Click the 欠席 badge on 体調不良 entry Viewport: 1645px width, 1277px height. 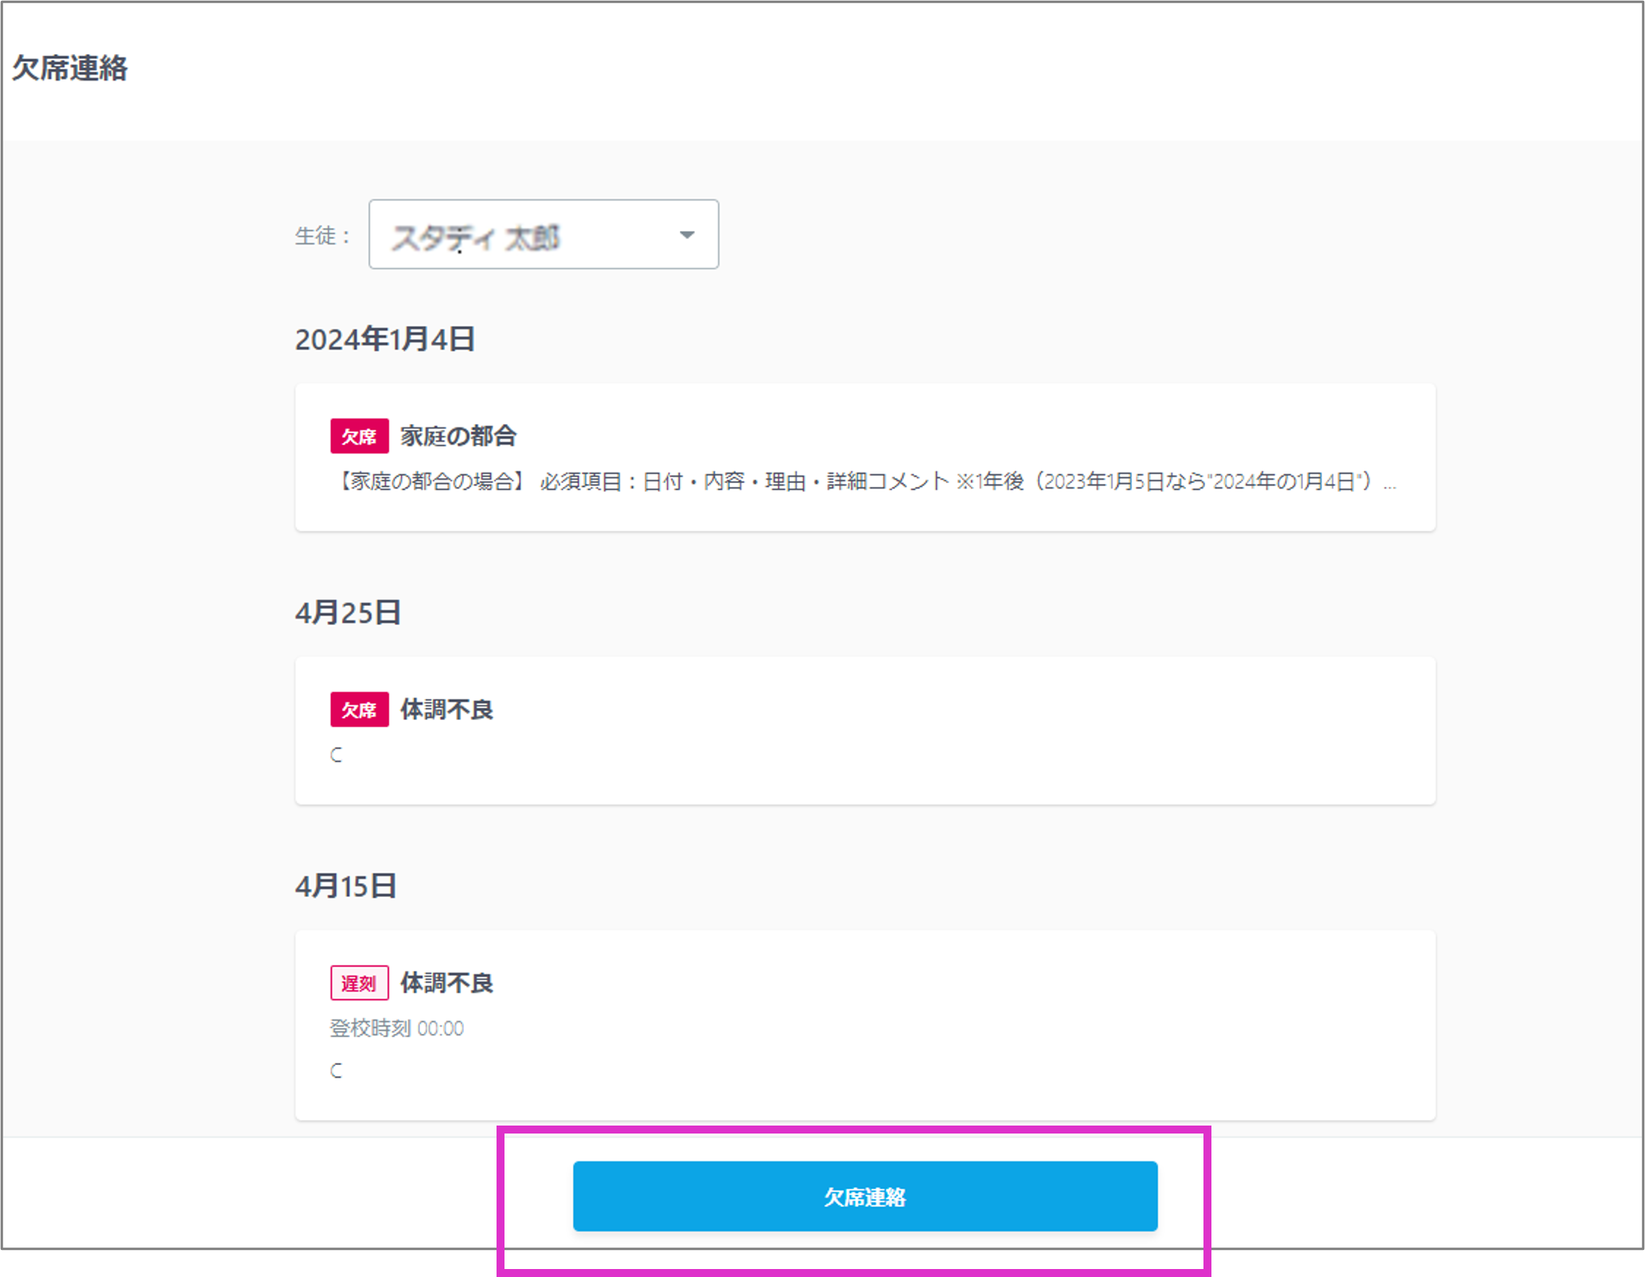pos(359,709)
